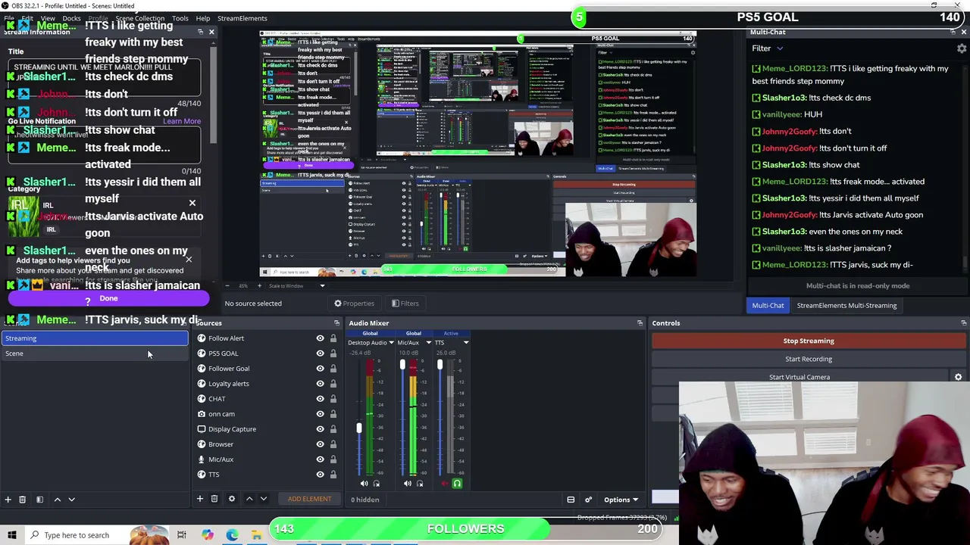Mute the Desktop Audio speaker icon
Viewport: 970px width, 545px height.
point(365,484)
